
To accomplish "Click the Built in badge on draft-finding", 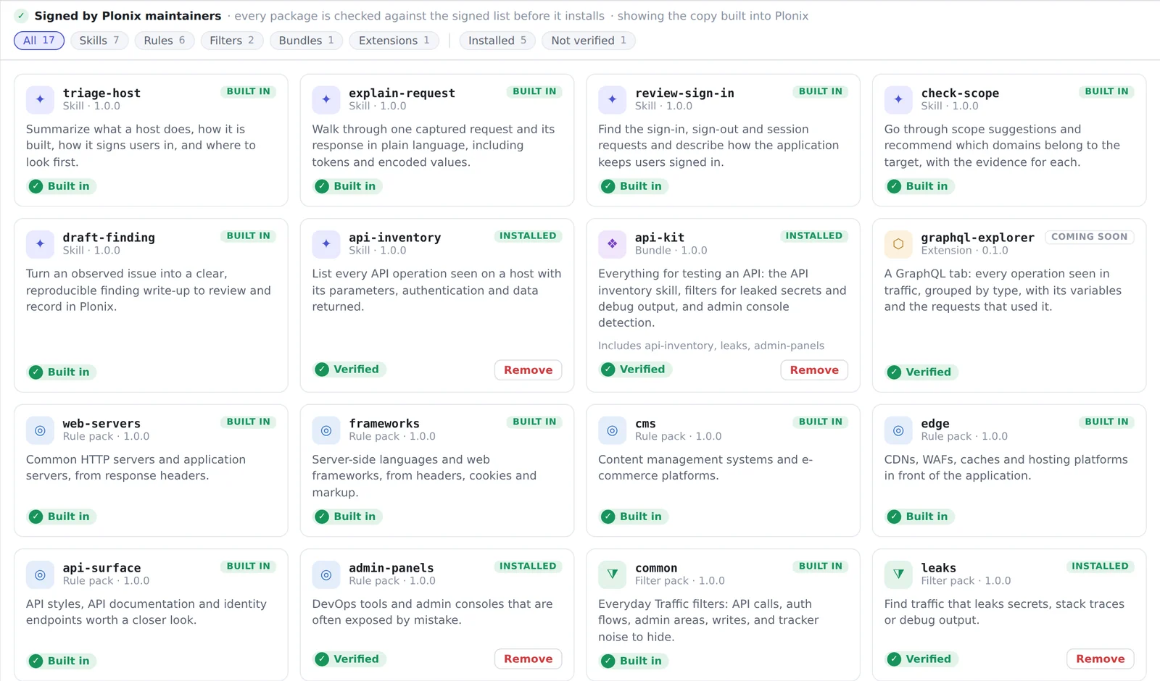I will (62, 372).
